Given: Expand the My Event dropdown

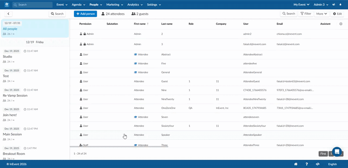Looking at the screenshot, I should pos(301,5).
